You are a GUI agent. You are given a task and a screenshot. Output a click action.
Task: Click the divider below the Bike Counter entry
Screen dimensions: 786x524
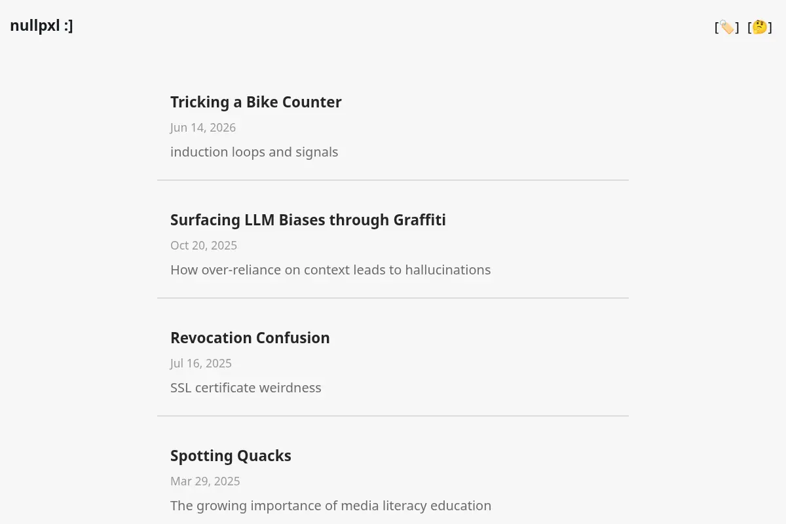coord(393,180)
